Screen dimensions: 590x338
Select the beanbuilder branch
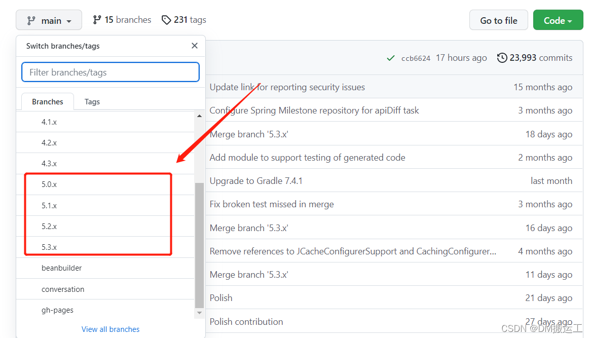point(105,268)
